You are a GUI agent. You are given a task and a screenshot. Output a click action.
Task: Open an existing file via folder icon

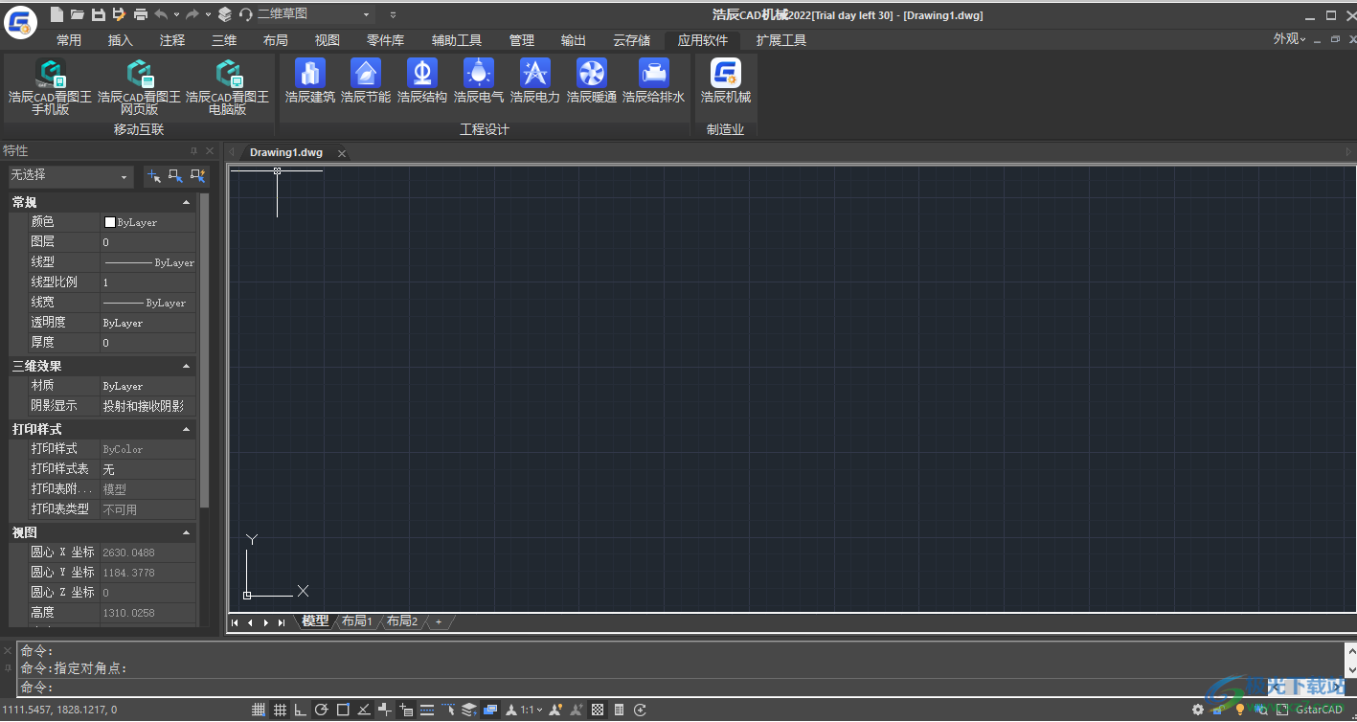[78, 14]
